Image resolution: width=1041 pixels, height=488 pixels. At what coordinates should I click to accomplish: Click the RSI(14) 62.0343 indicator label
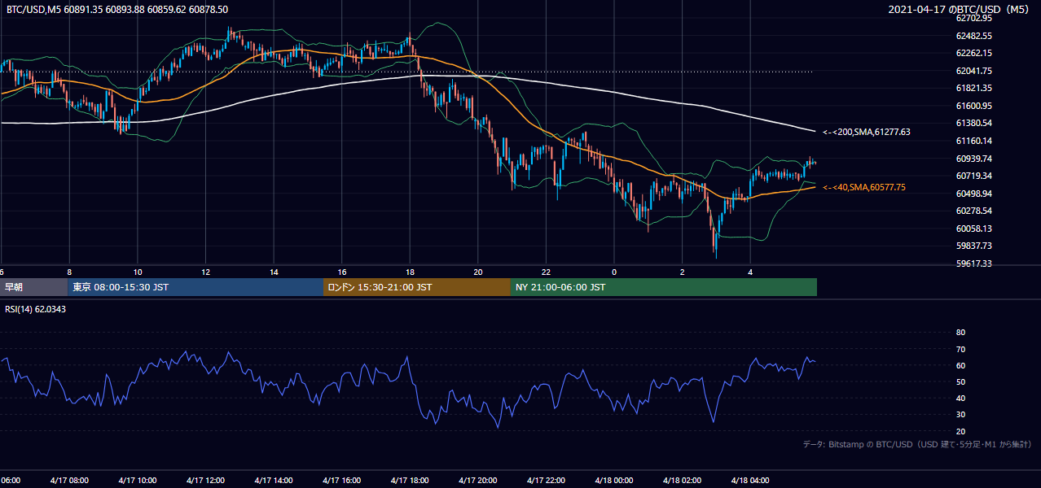coord(35,309)
